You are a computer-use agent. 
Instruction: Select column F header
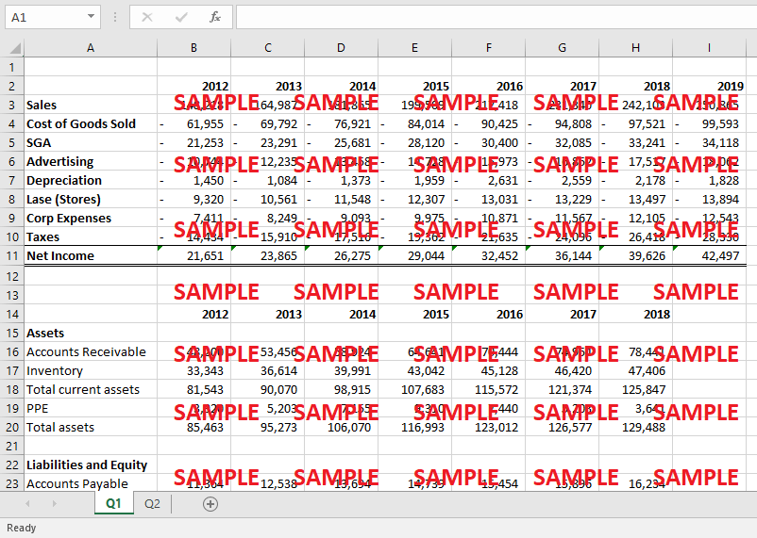(x=488, y=48)
